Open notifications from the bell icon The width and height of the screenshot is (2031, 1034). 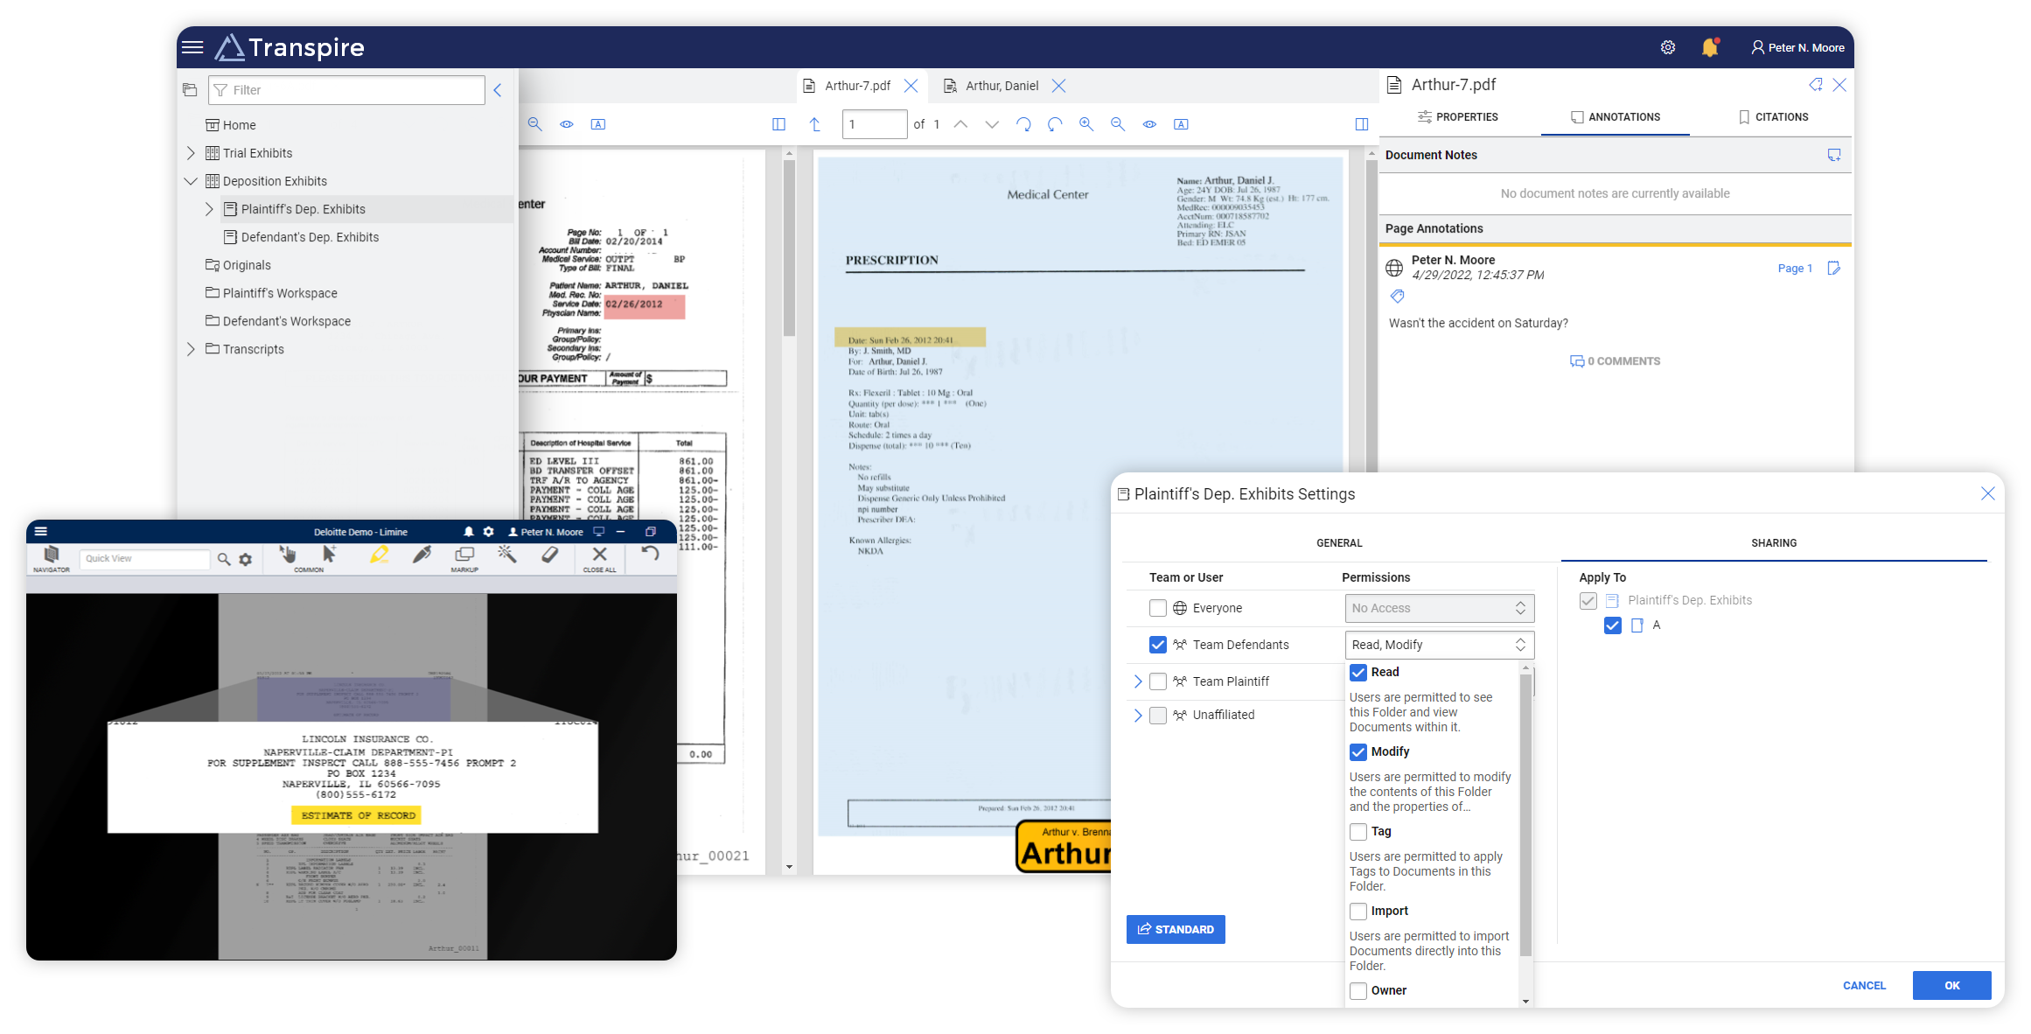click(x=1708, y=47)
